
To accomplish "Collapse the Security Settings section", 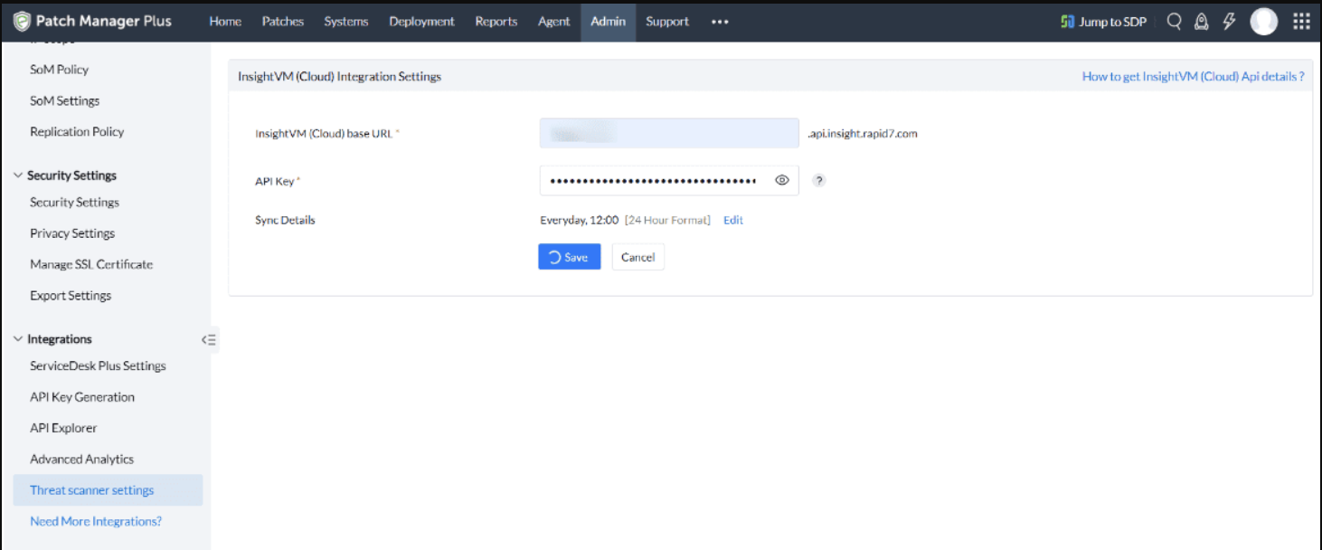I will pos(18,175).
